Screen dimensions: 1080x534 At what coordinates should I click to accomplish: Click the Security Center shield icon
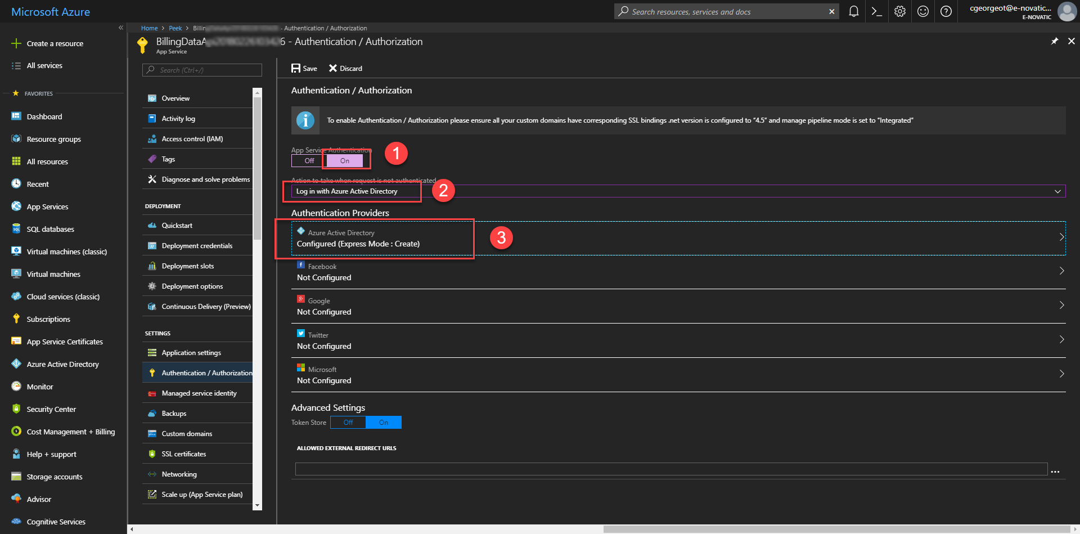point(16,409)
